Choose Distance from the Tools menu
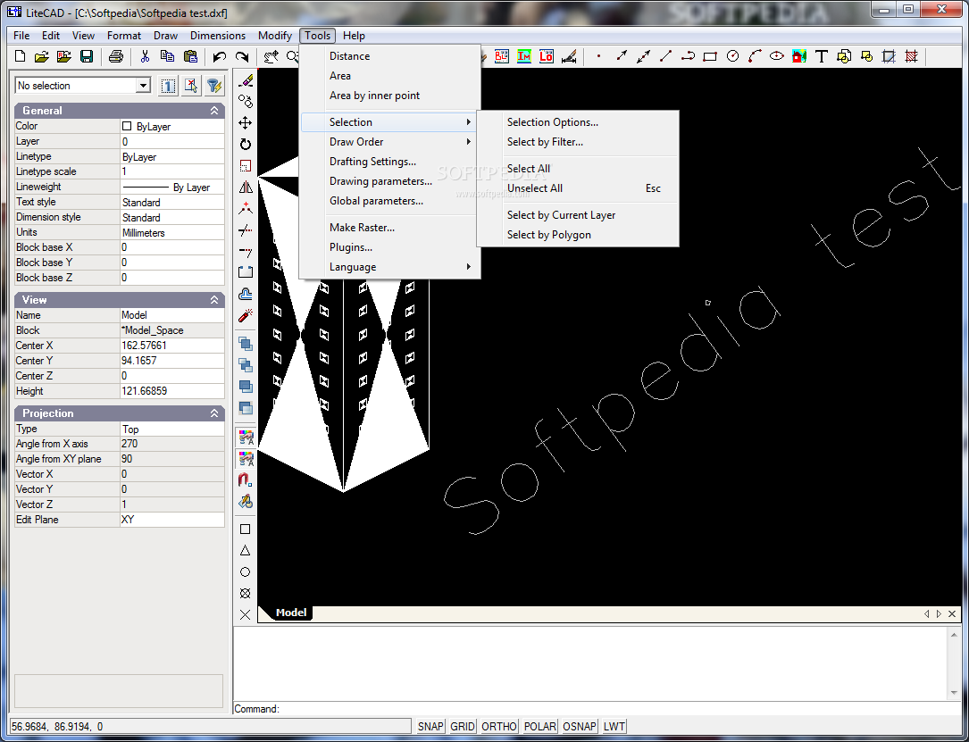Viewport: 969px width, 742px height. tap(390, 55)
